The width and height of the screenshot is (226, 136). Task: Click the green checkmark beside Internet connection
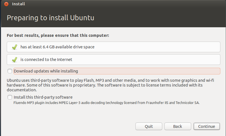tap(15, 60)
